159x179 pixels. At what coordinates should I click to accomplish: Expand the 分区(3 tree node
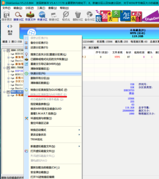(x=9, y=82)
